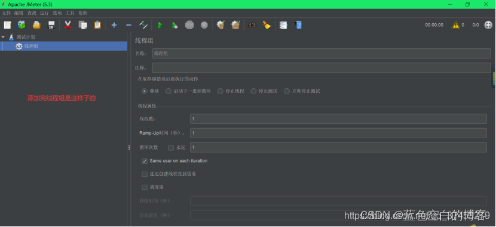Check the 延迟创建线程直到需要 checkbox
This screenshot has height=227, width=496.
[x=145, y=174]
